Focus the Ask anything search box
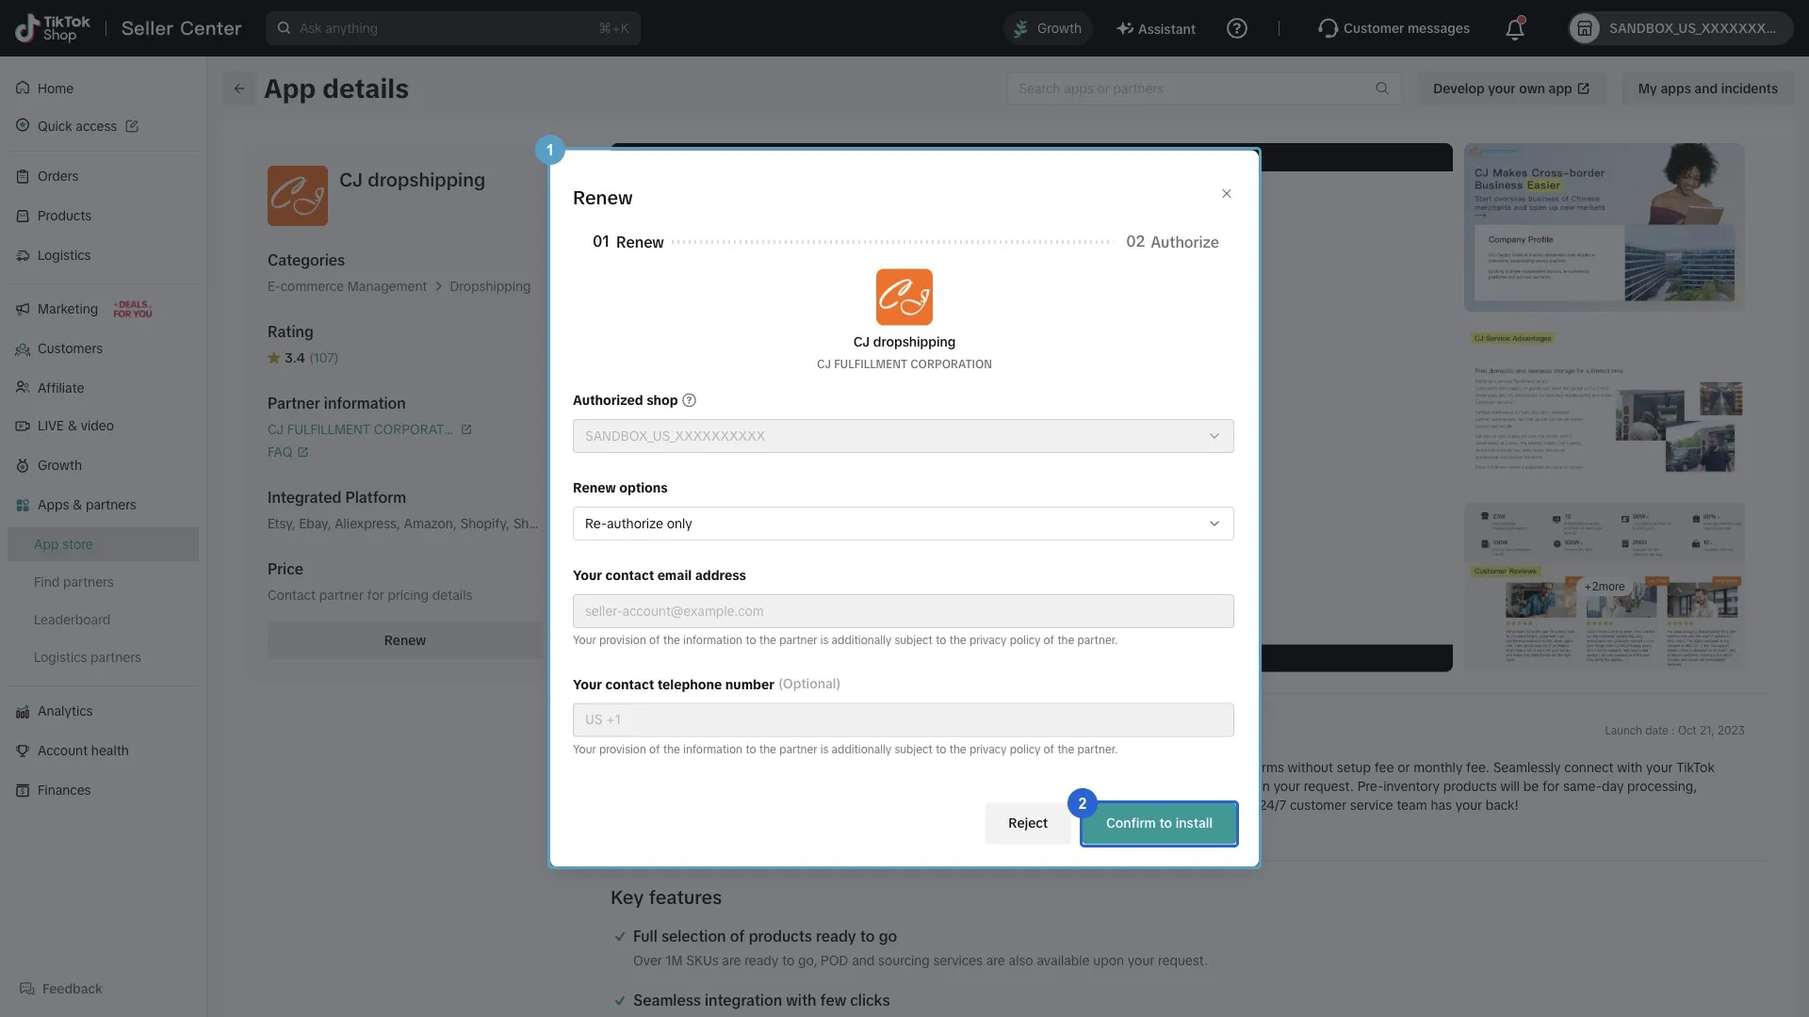The height and width of the screenshot is (1017, 1809). pos(453,28)
